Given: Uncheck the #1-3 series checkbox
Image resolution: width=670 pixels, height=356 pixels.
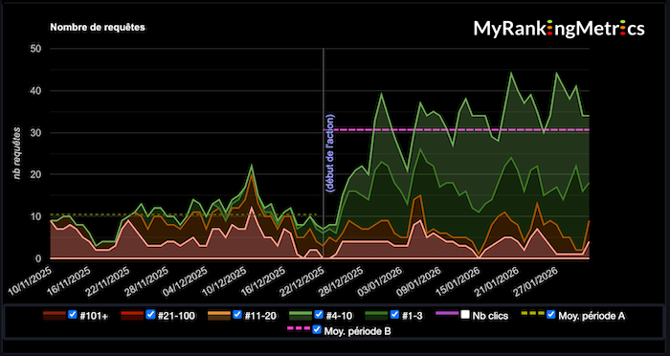Looking at the screenshot, I should click(x=394, y=315).
